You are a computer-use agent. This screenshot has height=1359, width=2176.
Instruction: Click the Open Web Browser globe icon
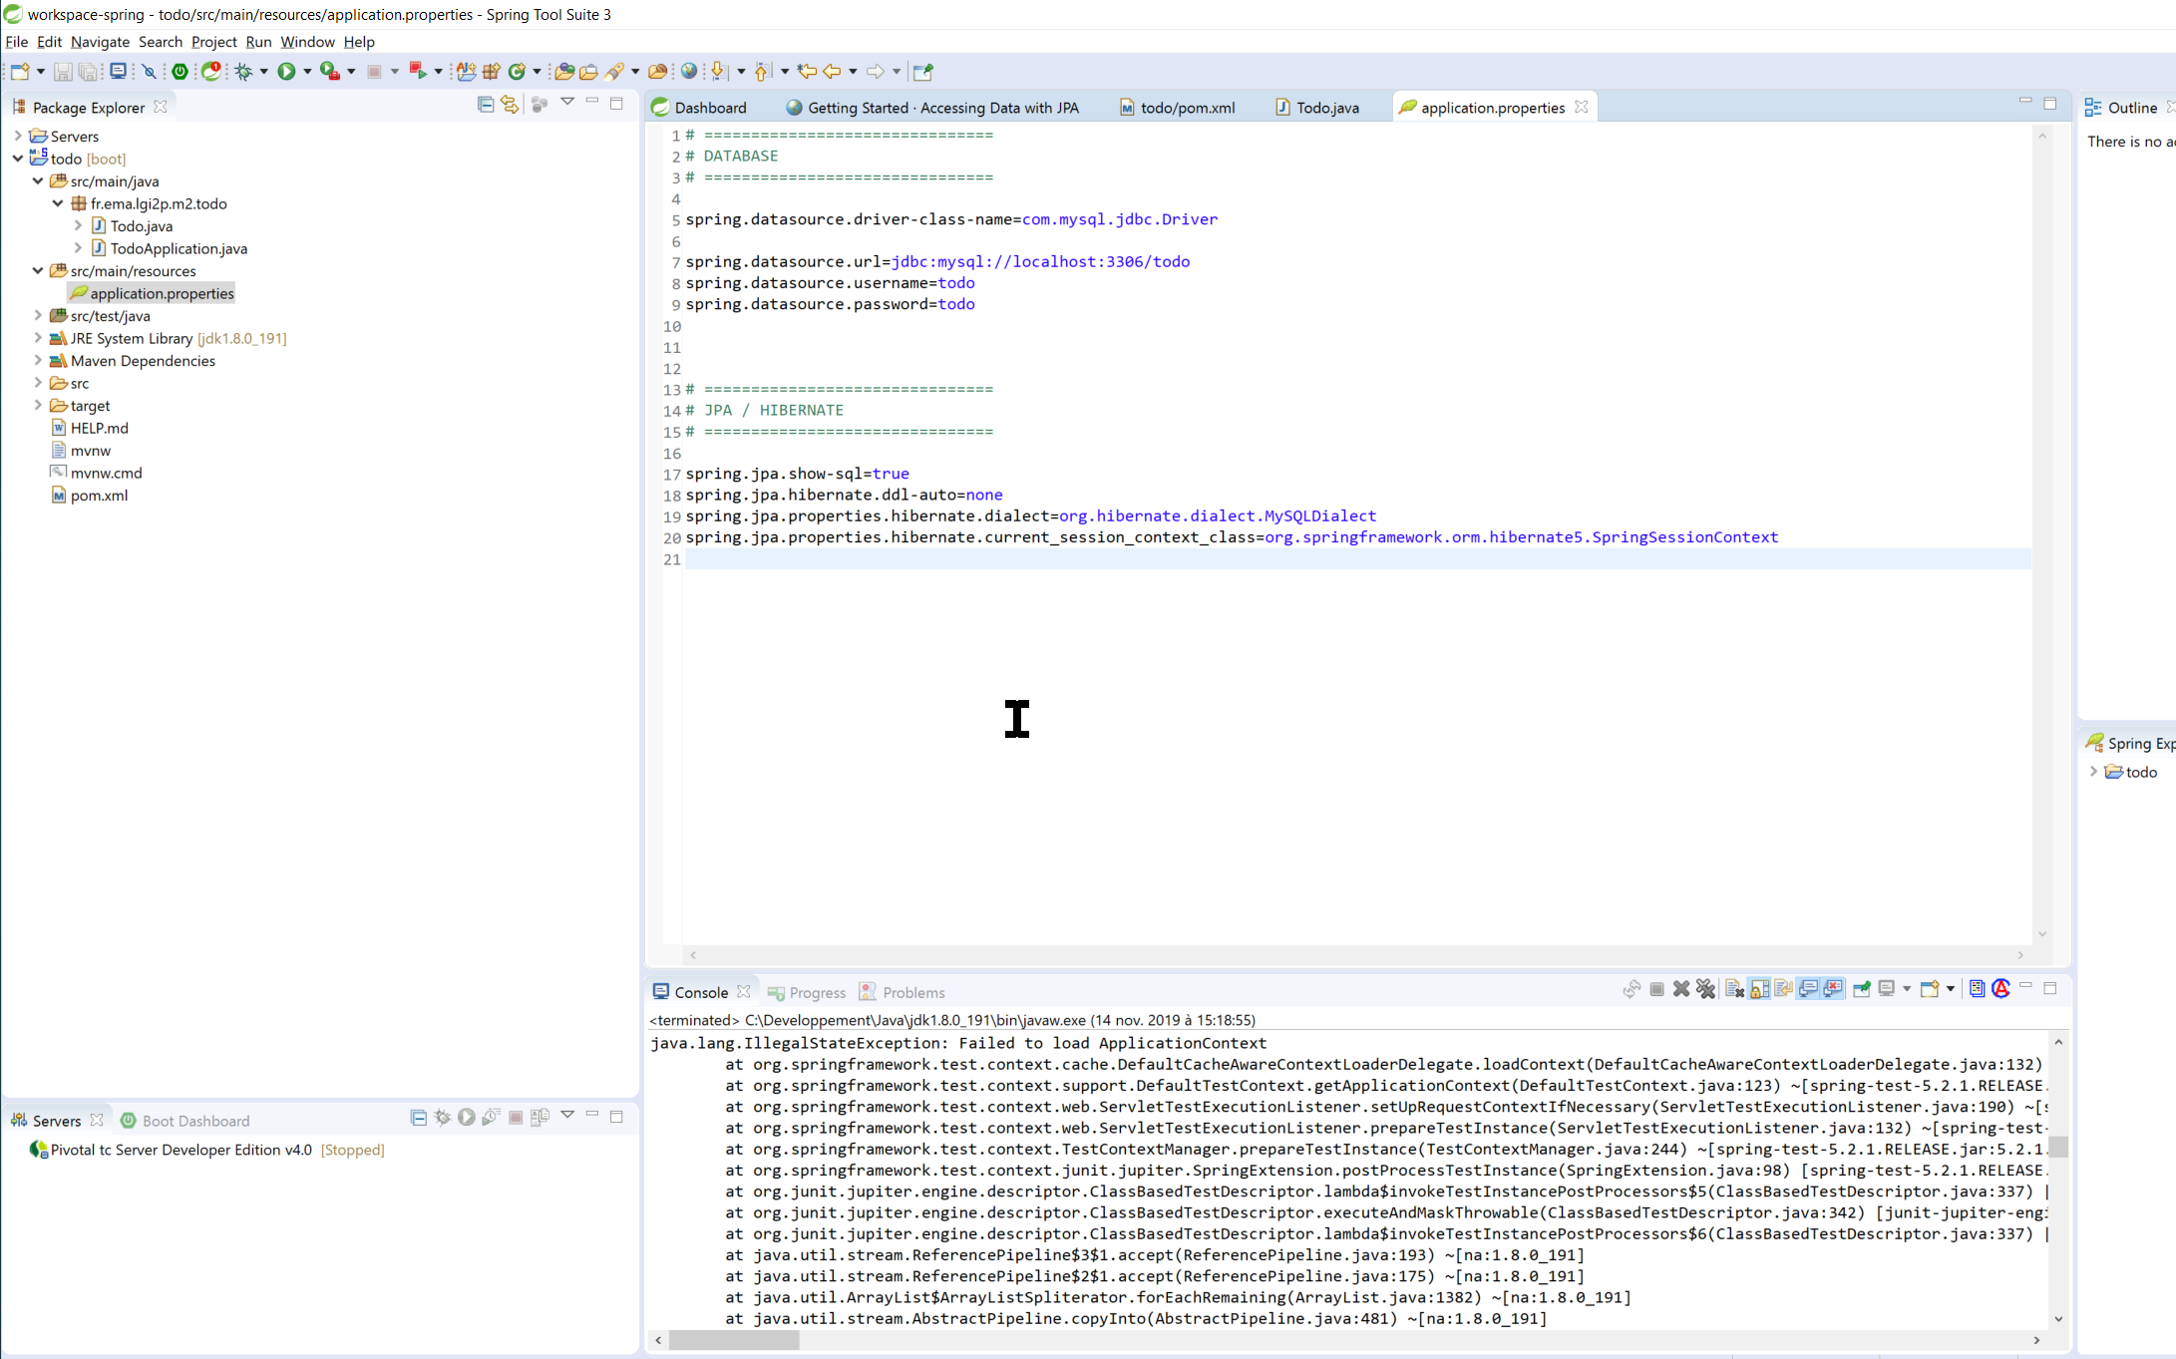[x=689, y=71]
